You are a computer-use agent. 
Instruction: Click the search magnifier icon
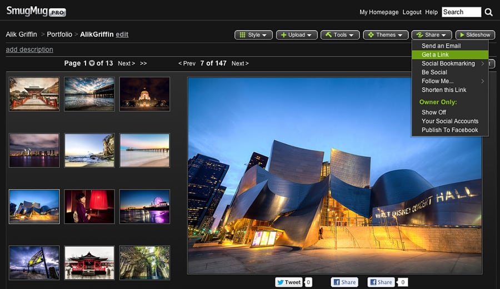pyautogui.click(x=488, y=12)
